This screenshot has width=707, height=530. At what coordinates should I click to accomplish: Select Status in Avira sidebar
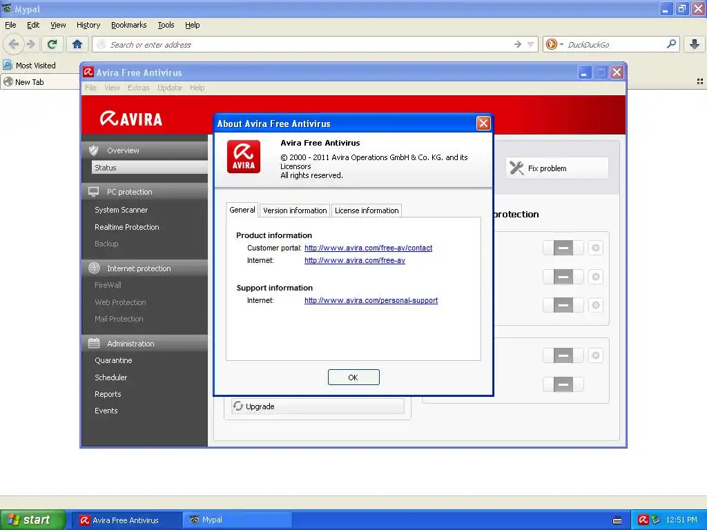[x=149, y=167]
